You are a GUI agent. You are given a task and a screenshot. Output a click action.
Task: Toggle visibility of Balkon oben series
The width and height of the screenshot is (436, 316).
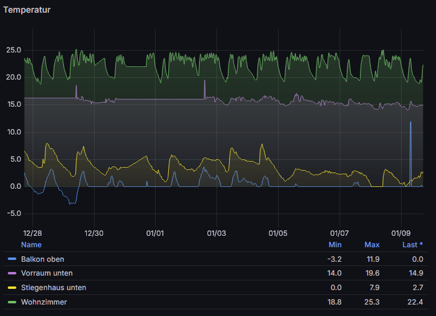[x=43, y=259]
